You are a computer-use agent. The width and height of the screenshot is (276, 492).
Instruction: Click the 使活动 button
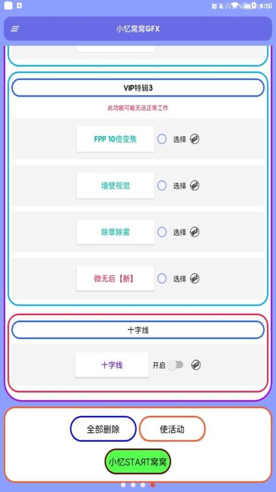[x=172, y=429]
